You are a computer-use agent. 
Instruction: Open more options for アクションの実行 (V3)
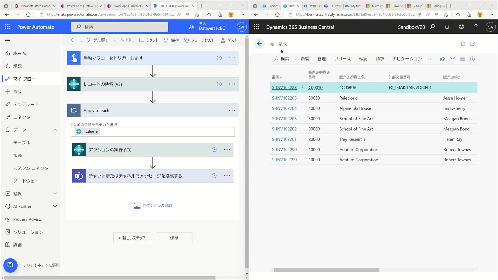(x=227, y=150)
